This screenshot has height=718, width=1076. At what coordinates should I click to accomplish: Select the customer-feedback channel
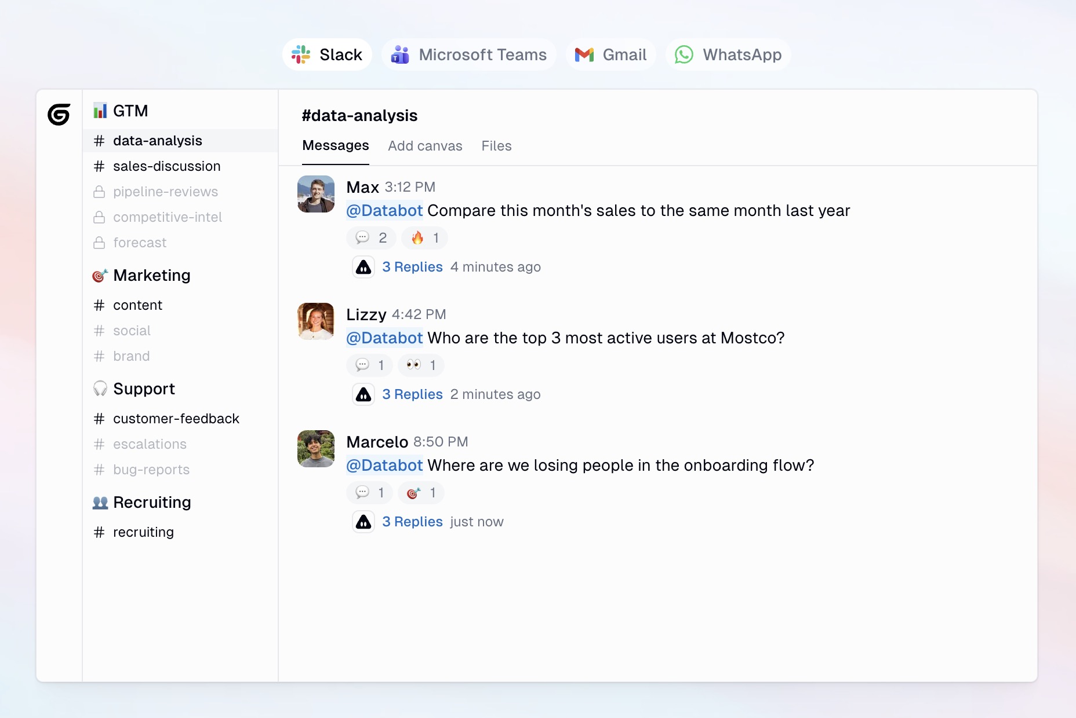click(x=176, y=419)
